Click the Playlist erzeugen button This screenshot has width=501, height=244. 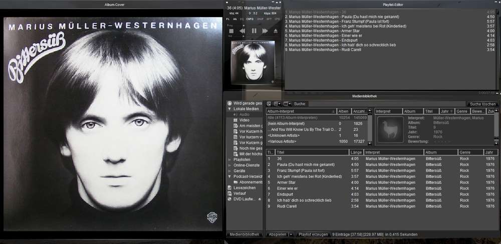(x=313, y=234)
